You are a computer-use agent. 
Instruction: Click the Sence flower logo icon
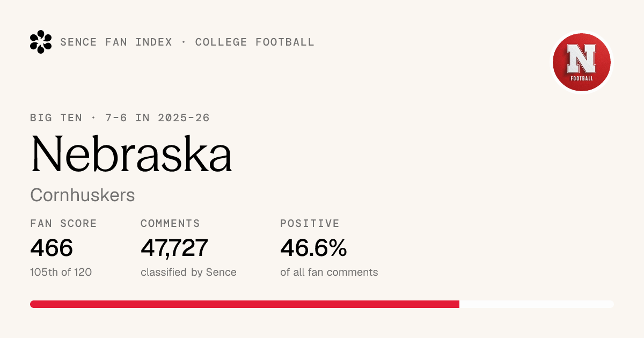(x=41, y=42)
